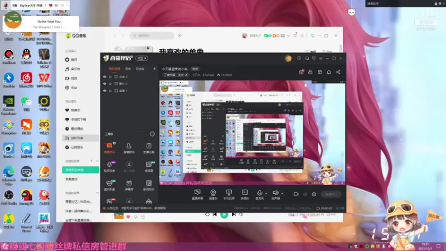Select the 文本 2 layer row
446x251 pixels.
click(x=129, y=77)
